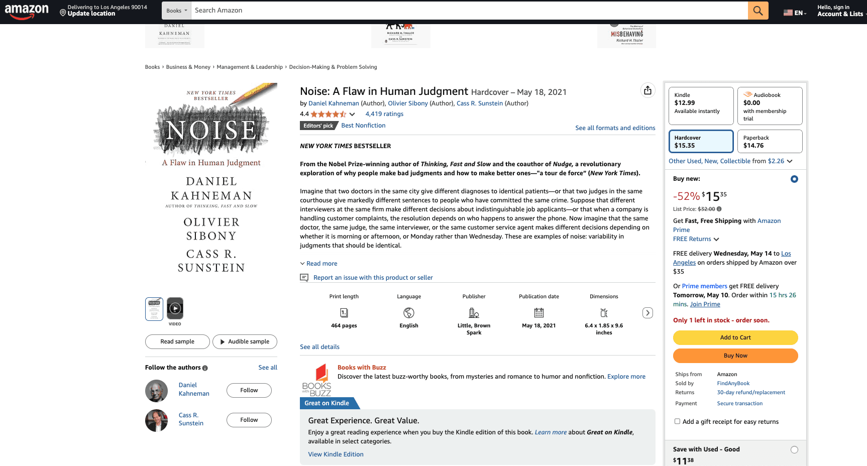Viewport: 867px width, 466px height.
Task: Play the Audible sample
Action: pyautogui.click(x=245, y=341)
